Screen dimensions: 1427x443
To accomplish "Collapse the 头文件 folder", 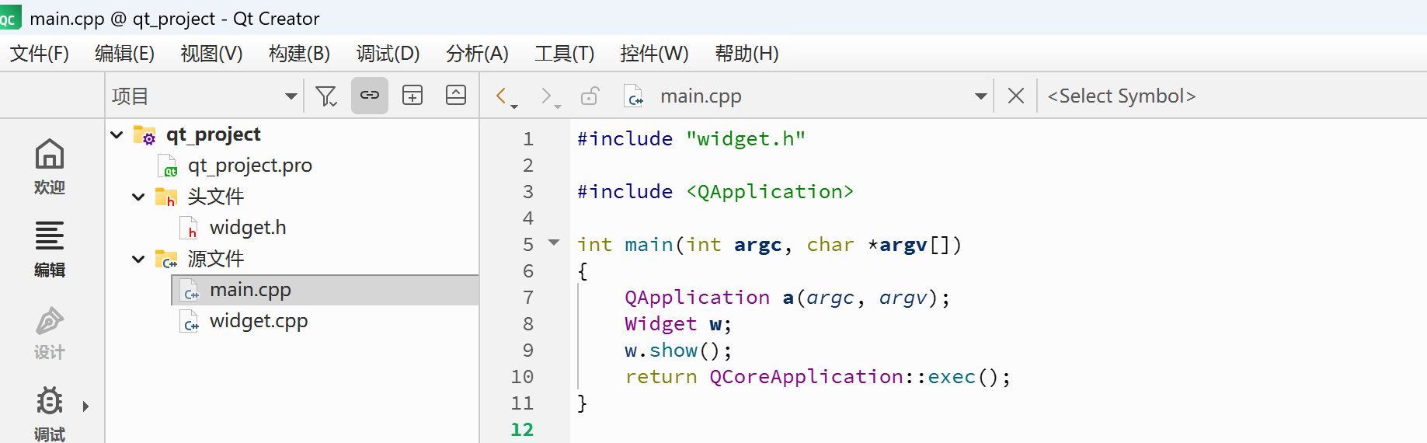I will [138, 197].
